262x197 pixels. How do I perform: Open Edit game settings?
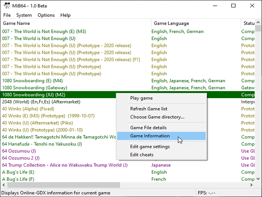point(150,147)
